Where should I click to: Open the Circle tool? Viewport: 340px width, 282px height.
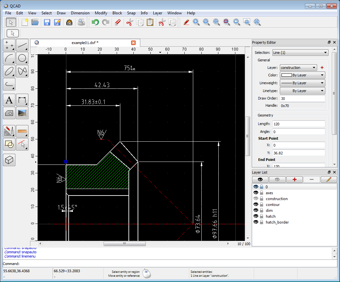22,58
